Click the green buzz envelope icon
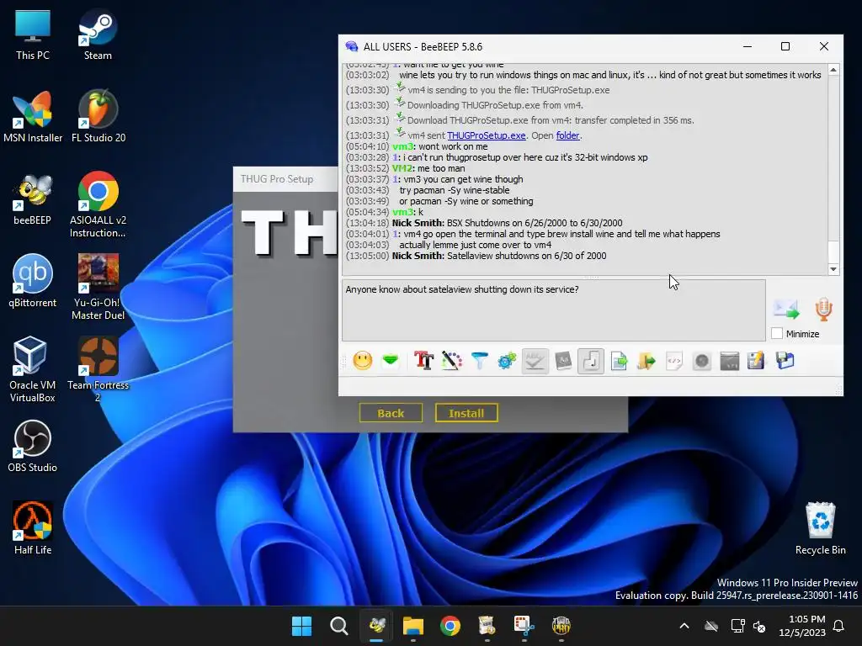 pos(391,361)
